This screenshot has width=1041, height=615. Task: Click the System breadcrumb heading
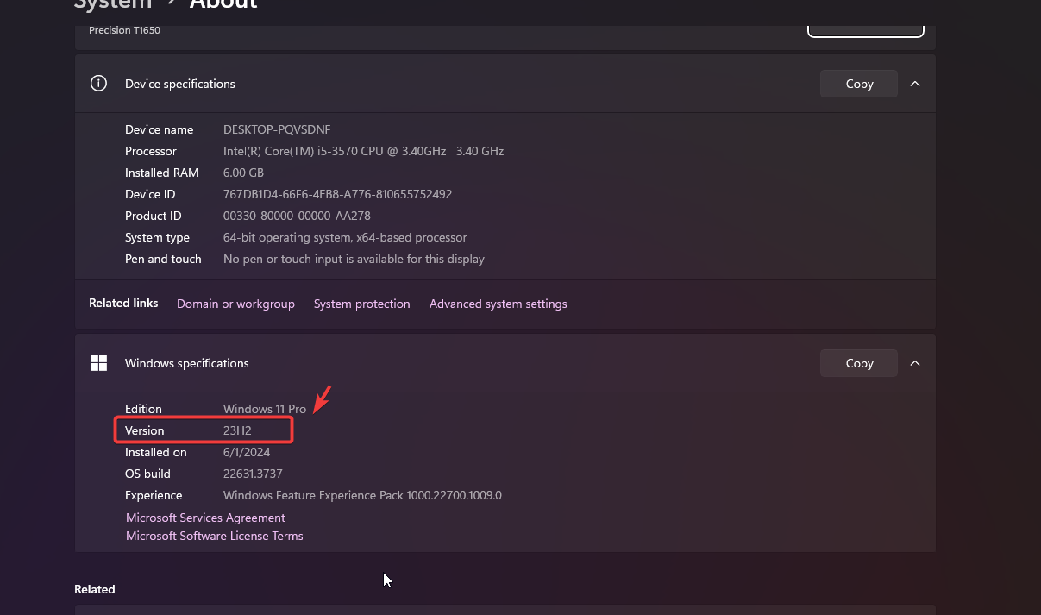coord(113,4)
